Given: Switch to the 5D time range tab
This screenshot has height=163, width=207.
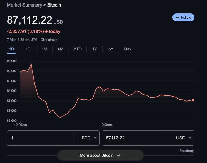Looking at the screenshot, I should click(28, 49).
